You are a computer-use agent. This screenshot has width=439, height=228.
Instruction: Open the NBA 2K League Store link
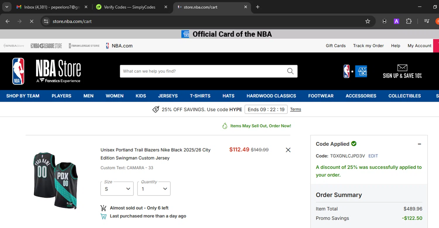coord(84,46)
